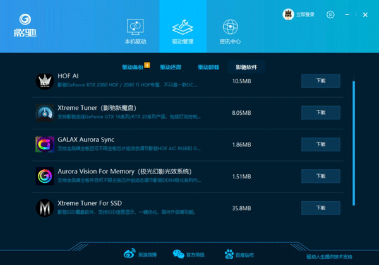This screenshot has height=265, width=379.
Task: Click the user avatar icon
Action: 288,15
